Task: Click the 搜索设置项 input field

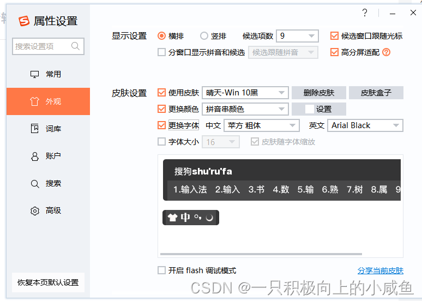Action: [48, 46]
